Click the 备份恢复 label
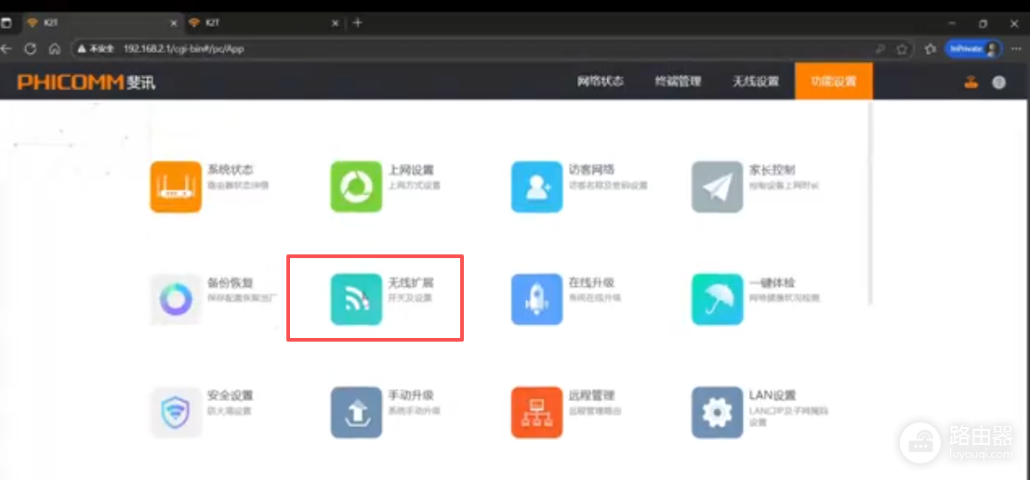 pos(231,282)
